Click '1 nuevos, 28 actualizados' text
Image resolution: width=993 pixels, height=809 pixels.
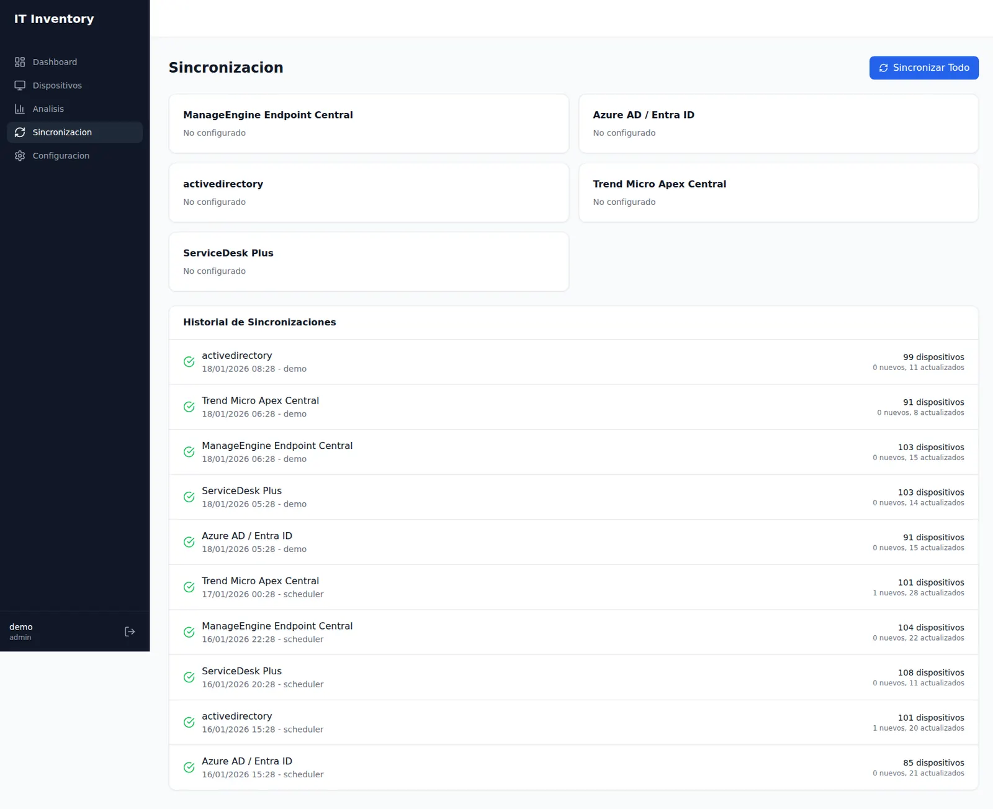(919, 593)
